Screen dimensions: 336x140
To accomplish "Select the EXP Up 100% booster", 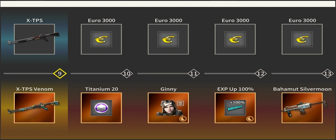I will click(235, 108).
